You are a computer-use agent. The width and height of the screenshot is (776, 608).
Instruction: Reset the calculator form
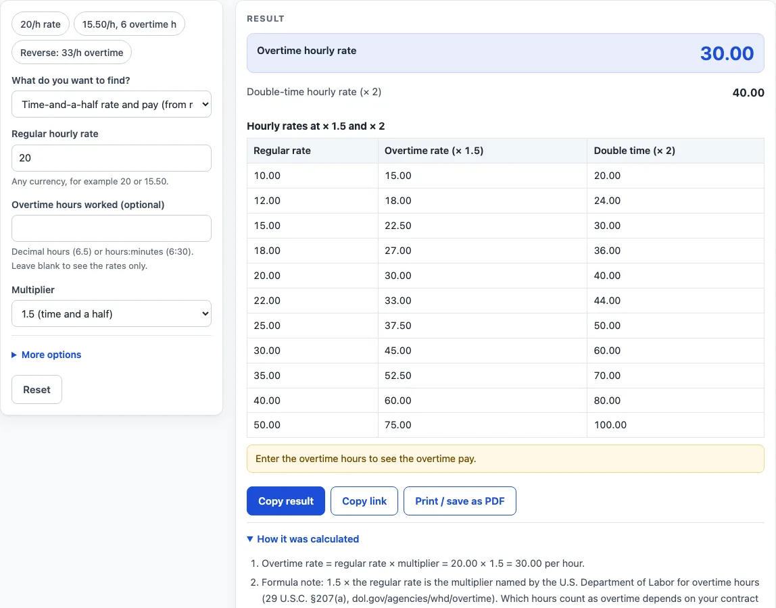37,389
